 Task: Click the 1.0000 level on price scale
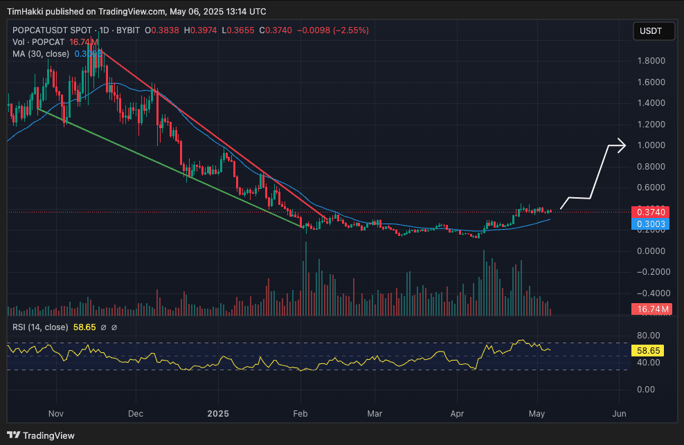coord(651,145)
